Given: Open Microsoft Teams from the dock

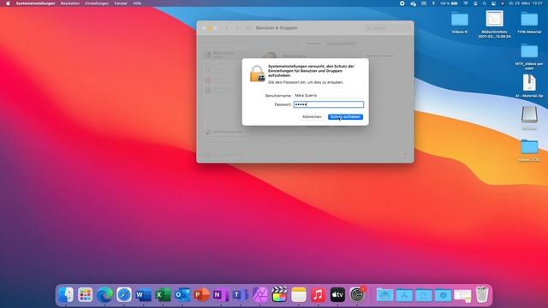Looking at the screenshot, I should pos(240,294).
